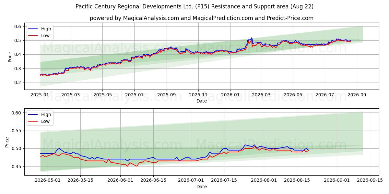Click the top chart y-axis value 0.3
This screenshot has width=389, height=194.
[x=18, y=69]
